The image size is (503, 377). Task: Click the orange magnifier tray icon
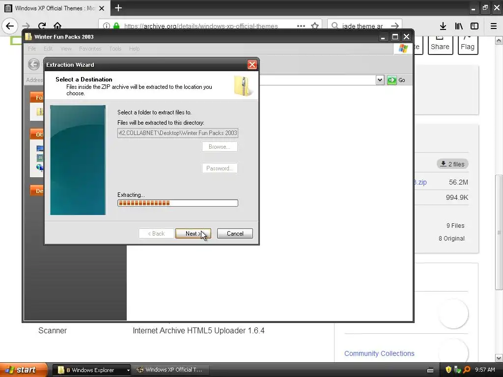(x=467, y=370)
